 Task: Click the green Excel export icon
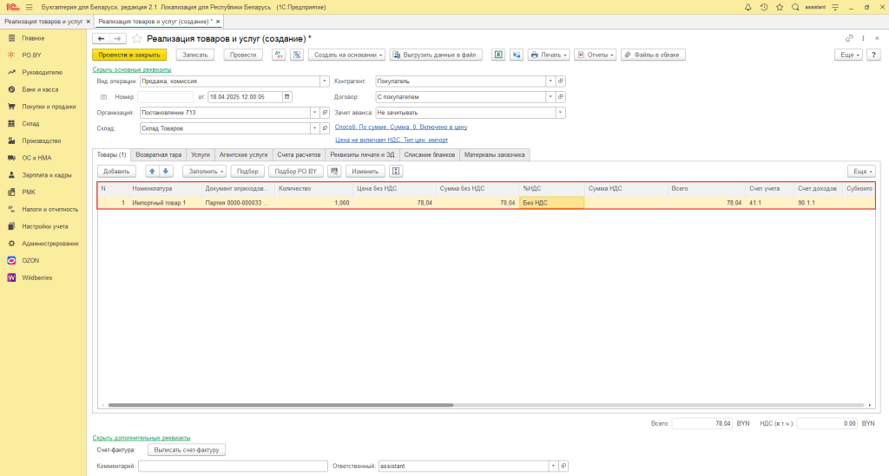pyautogui.click(x=498, y=55)
